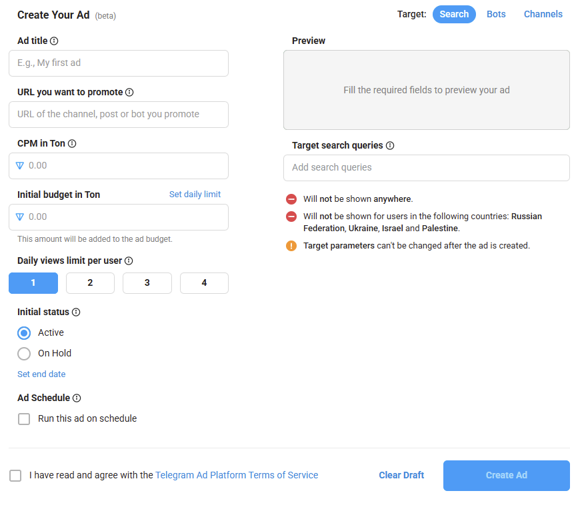The width and height of the screenshot is (578, 511).
Task: Focus the Add search queries field
Action: tap(426, 168)
